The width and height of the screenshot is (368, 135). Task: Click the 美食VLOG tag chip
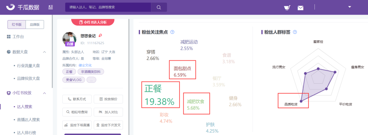tap(74, 80)
